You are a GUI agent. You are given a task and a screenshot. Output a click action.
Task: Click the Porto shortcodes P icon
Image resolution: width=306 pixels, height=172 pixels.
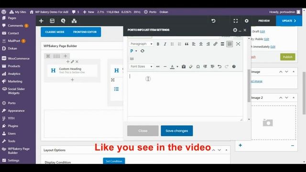coord(132,51)
